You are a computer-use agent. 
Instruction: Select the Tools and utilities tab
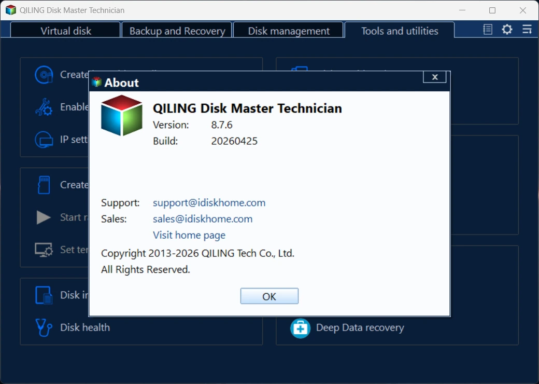coord(400,31)
